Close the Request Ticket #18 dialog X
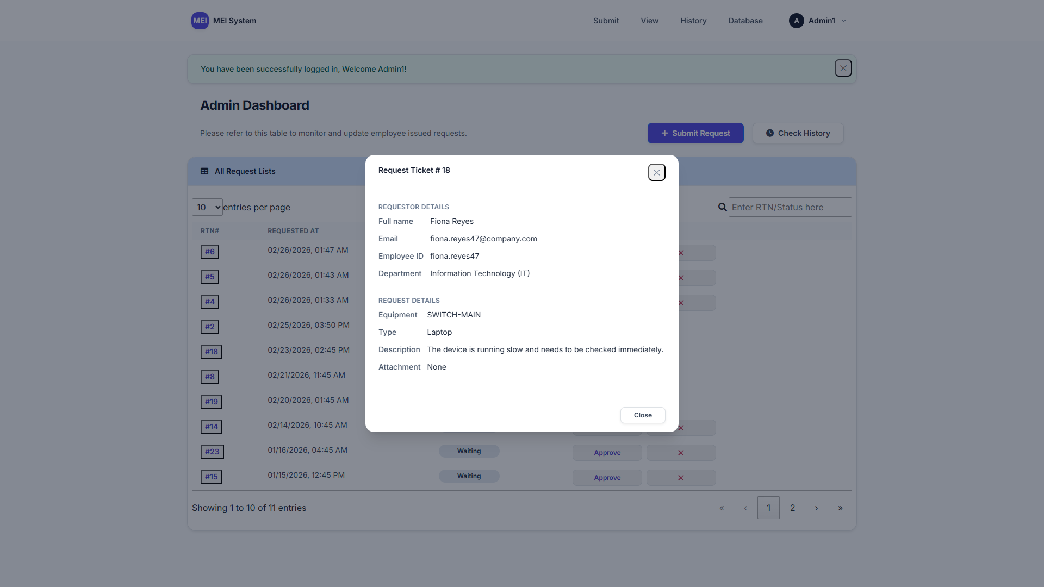 click(x=656, y=172)
